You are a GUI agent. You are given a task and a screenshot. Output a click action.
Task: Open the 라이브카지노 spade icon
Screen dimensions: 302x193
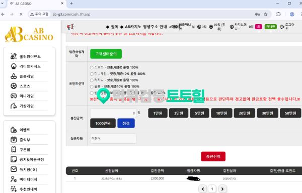click(14, 66)
